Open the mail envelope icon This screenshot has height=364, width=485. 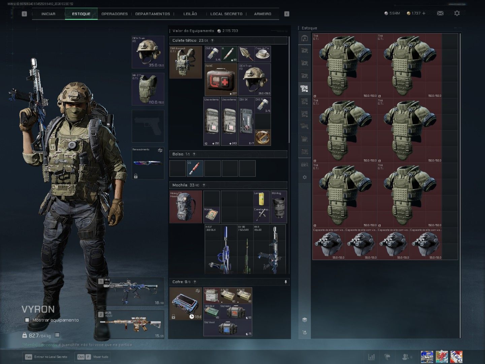(440, 13)
